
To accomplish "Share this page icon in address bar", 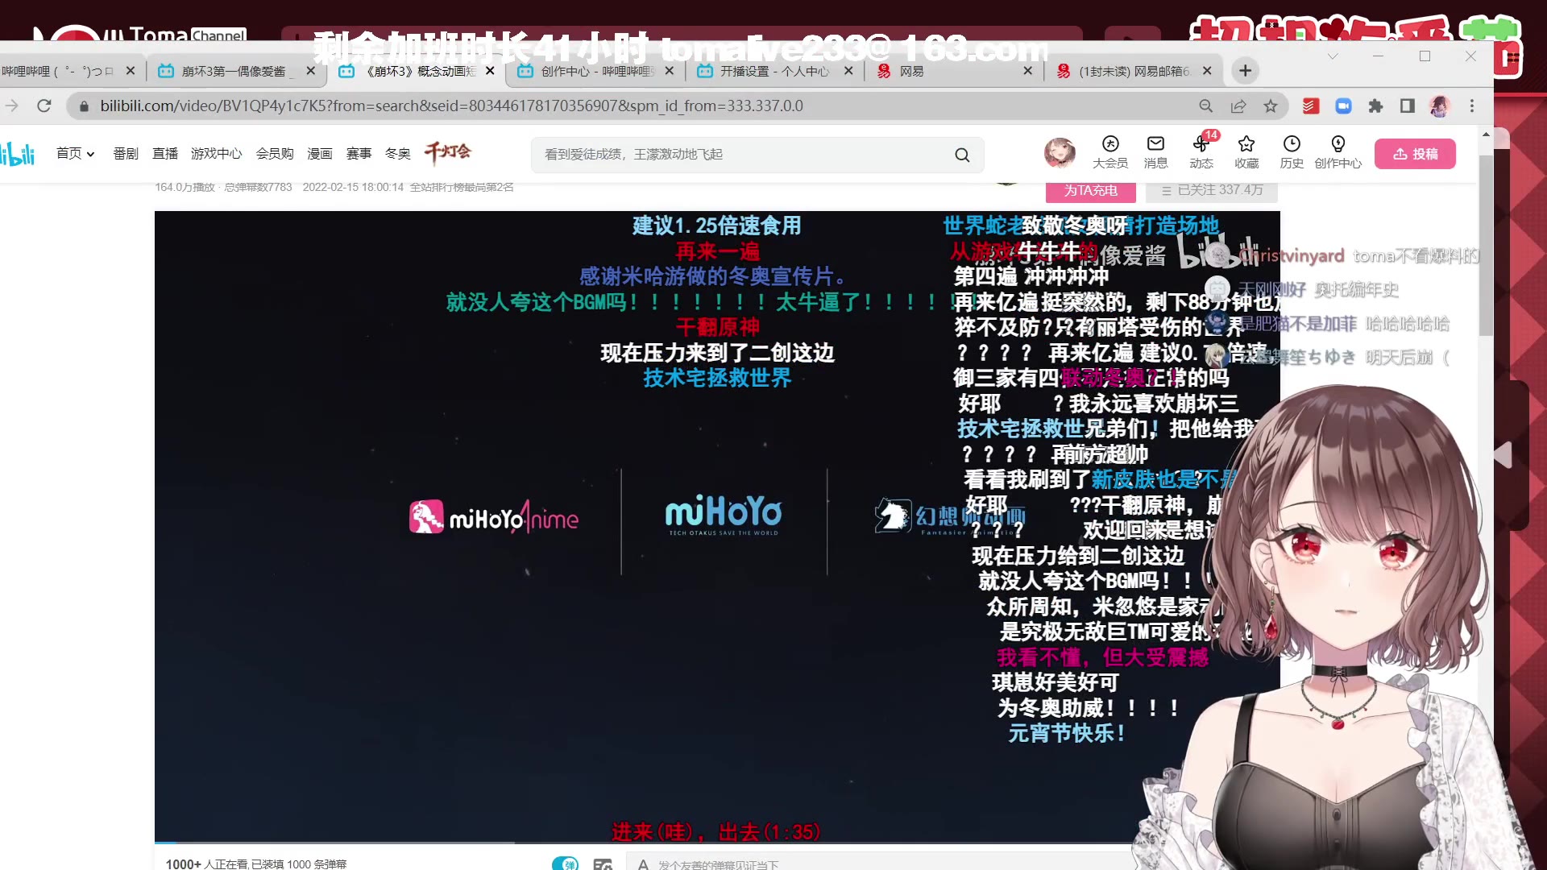I will [x=1238, y=106].
